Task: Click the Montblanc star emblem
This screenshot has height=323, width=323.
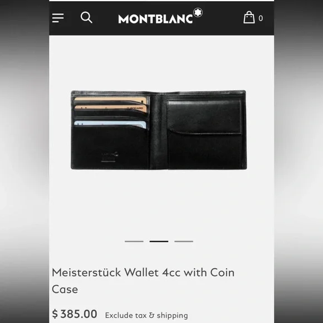Action: 198,13
